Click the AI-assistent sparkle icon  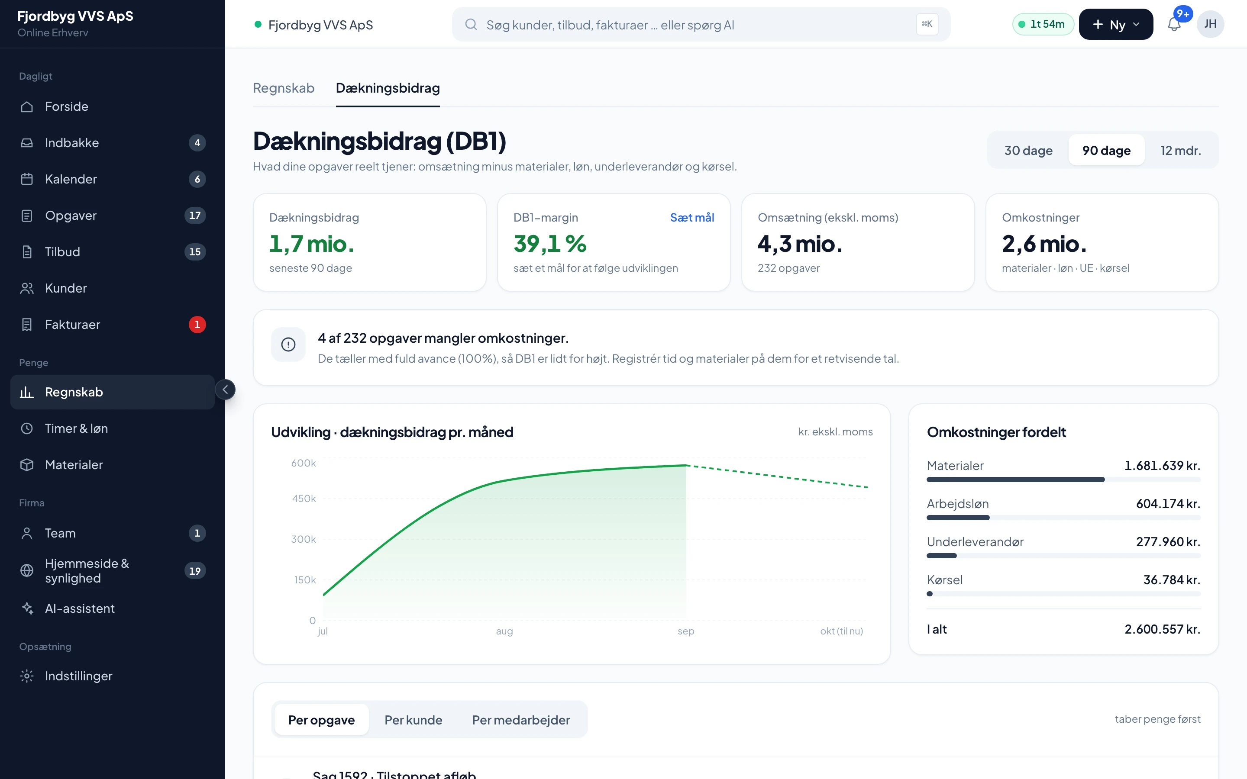[27, 608]
